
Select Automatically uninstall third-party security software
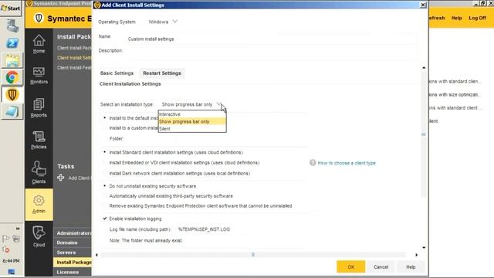coord(105,195)
